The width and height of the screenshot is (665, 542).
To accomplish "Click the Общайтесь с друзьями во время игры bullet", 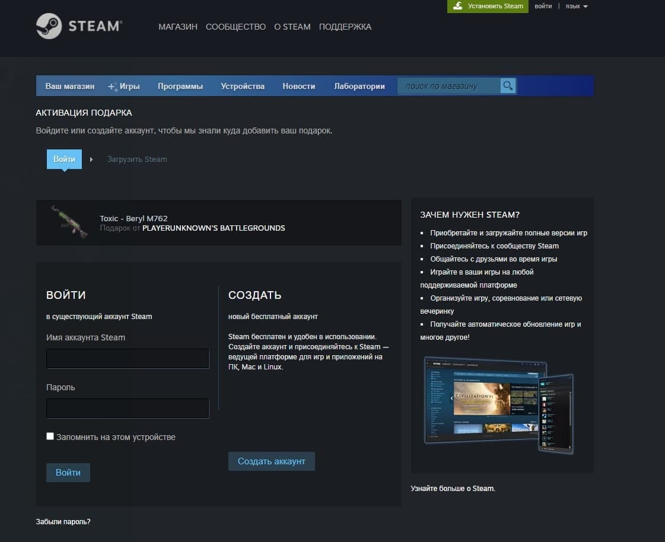I will tap(493, 259).
